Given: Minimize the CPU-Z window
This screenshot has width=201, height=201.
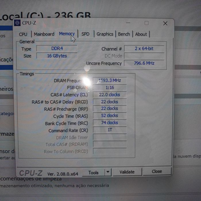Looking at the screenshot, I should click(128, 23).
